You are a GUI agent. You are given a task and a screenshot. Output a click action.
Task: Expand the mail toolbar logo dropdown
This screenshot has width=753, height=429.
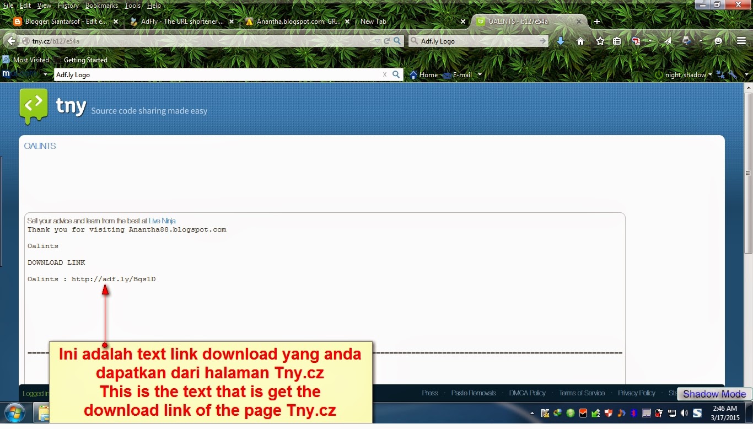tap(45, 74)
